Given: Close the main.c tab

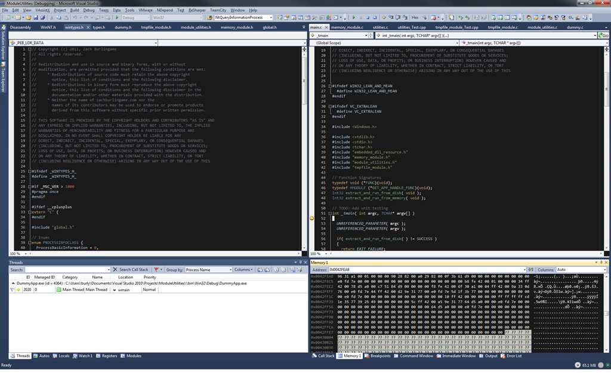Looking at the screenshot, I should (x=326, y=27).
